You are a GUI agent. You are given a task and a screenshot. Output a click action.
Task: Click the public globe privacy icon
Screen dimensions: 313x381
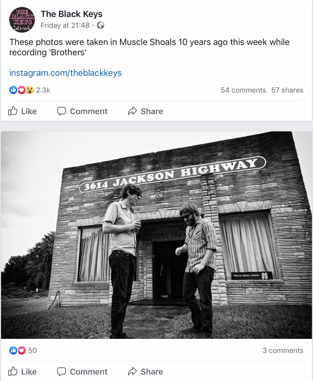pyautogui.click(x=101, y=25)
